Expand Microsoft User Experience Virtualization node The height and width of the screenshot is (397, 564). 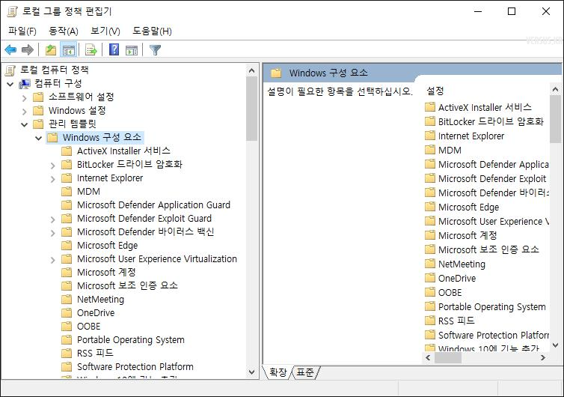coord(53,260)
